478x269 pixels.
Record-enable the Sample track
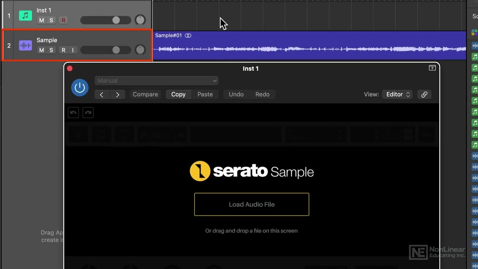coord(63,50)
